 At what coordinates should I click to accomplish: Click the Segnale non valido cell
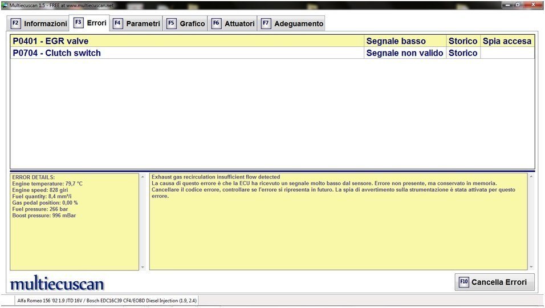tap(405, 53)
